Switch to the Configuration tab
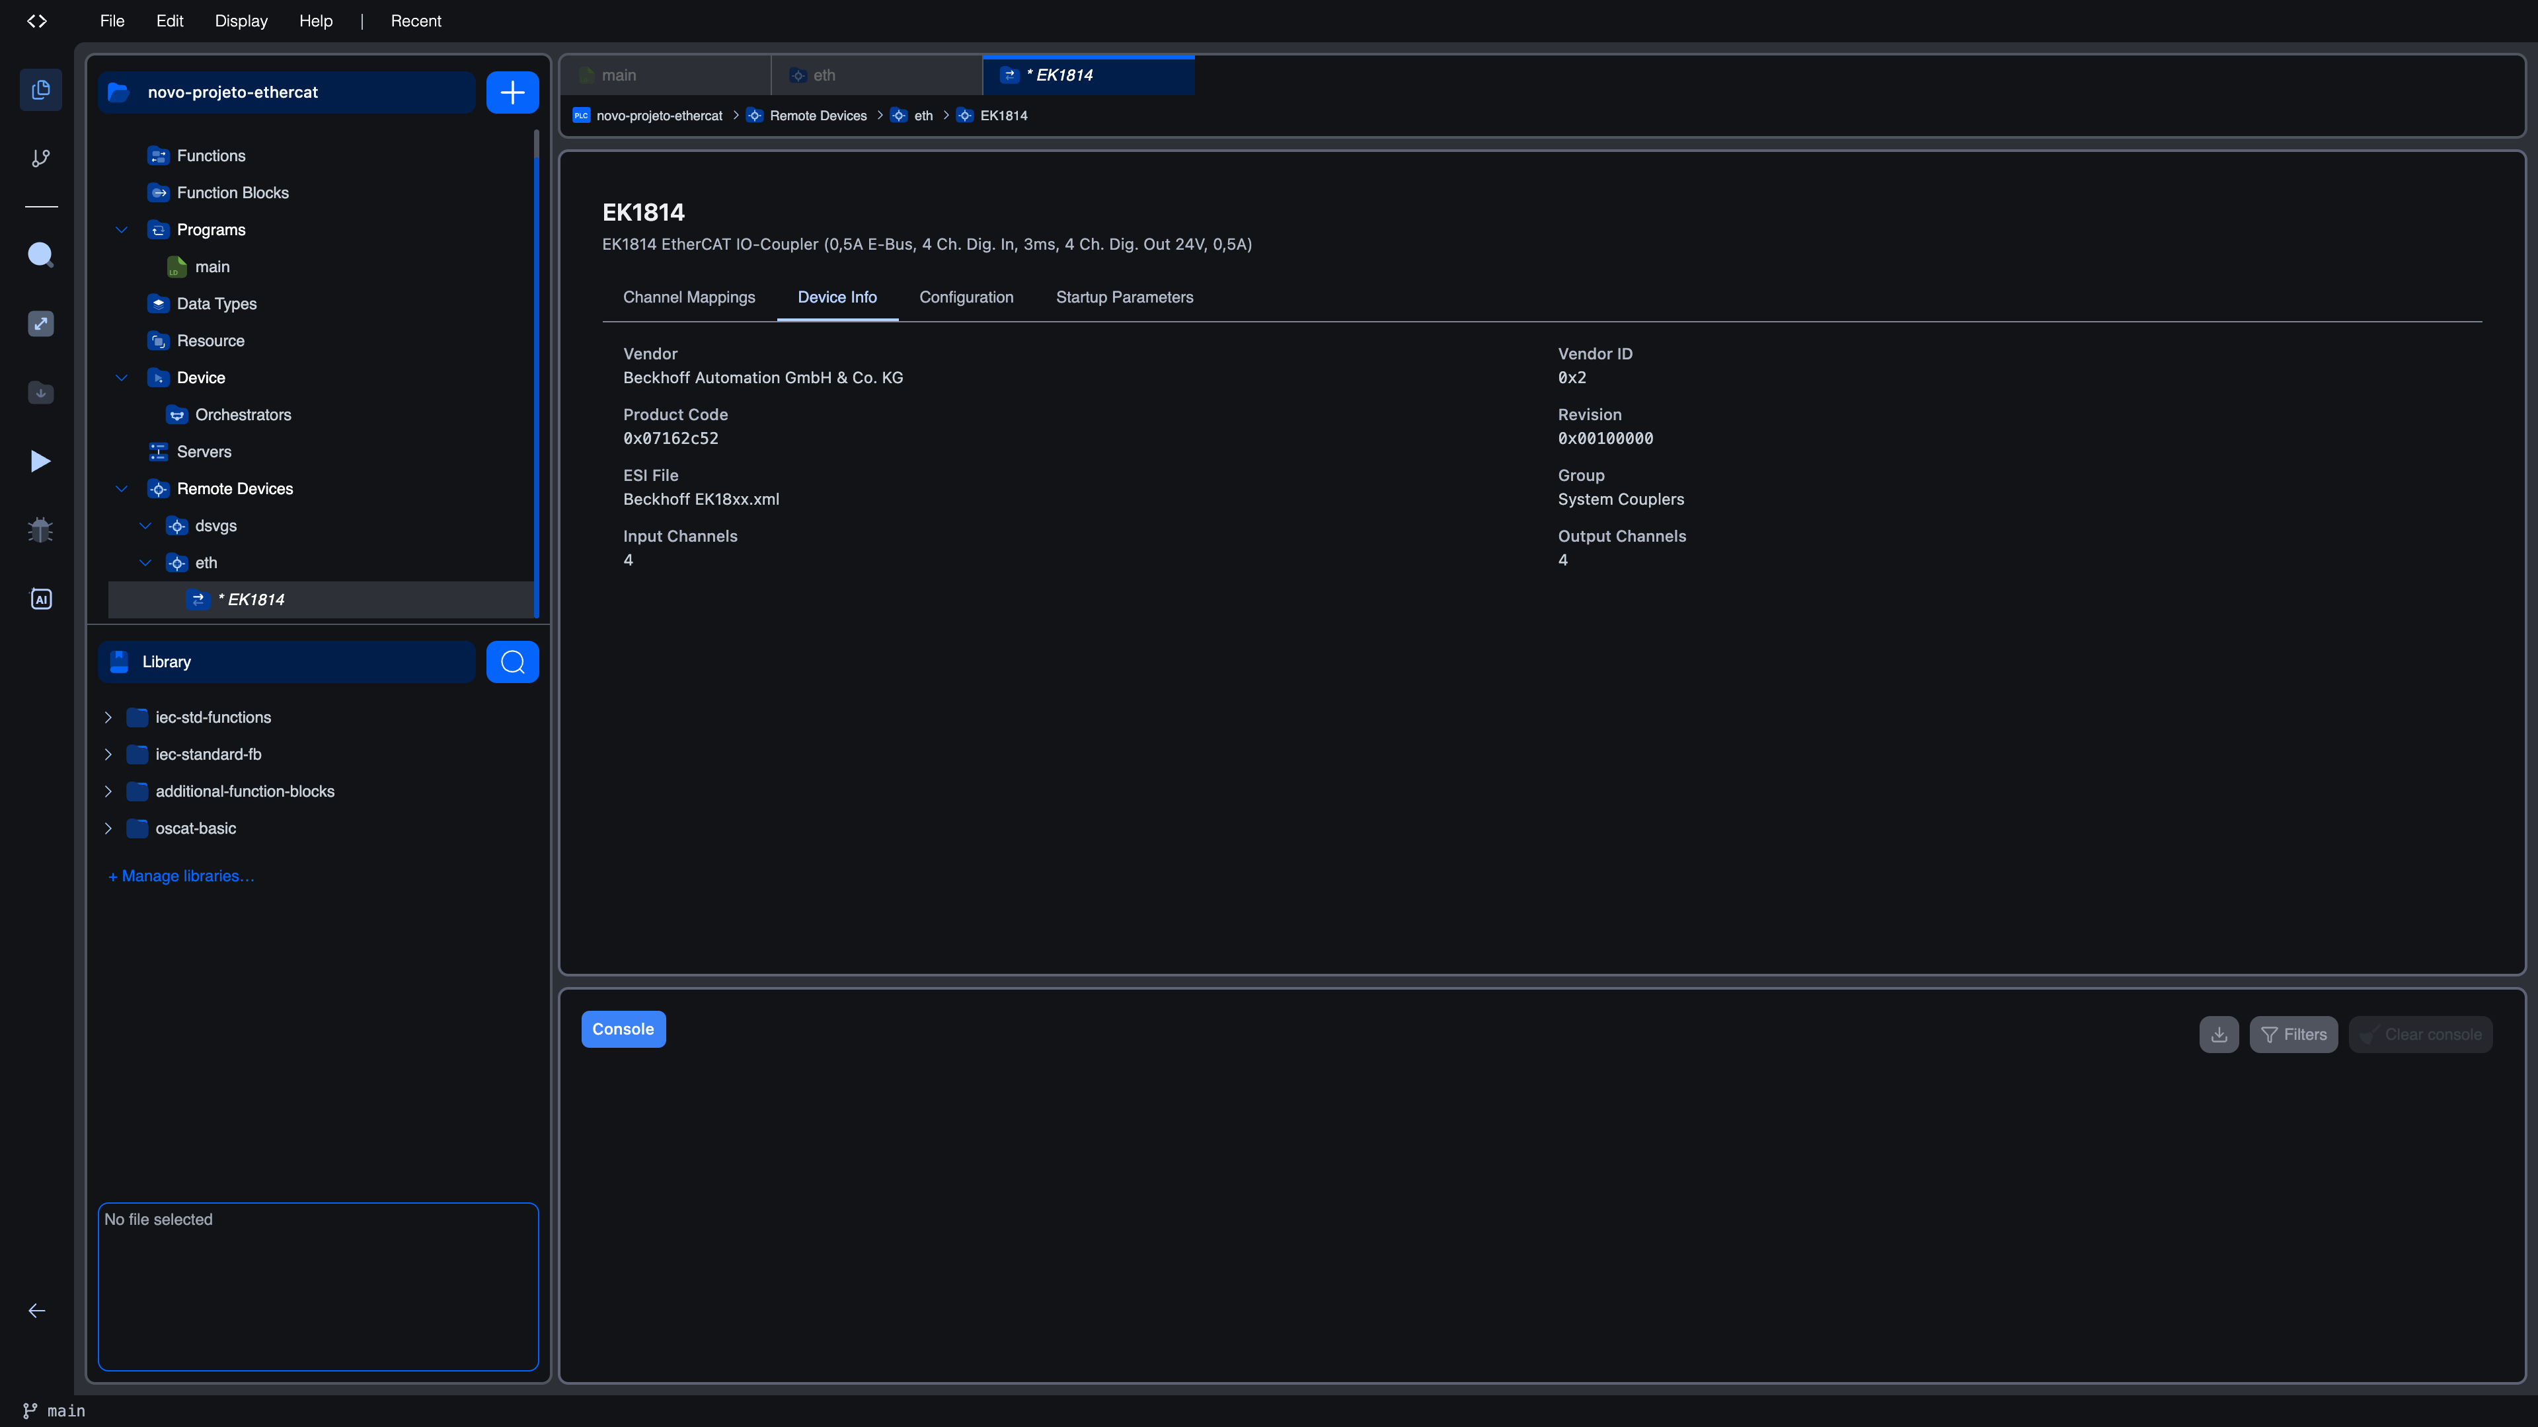2538x1427 pixels. [966, 297]
